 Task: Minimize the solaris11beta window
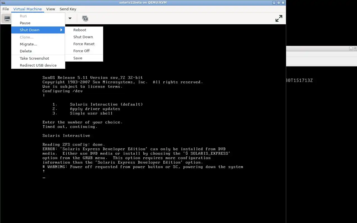pyautogui.click(x=274, y=3)
